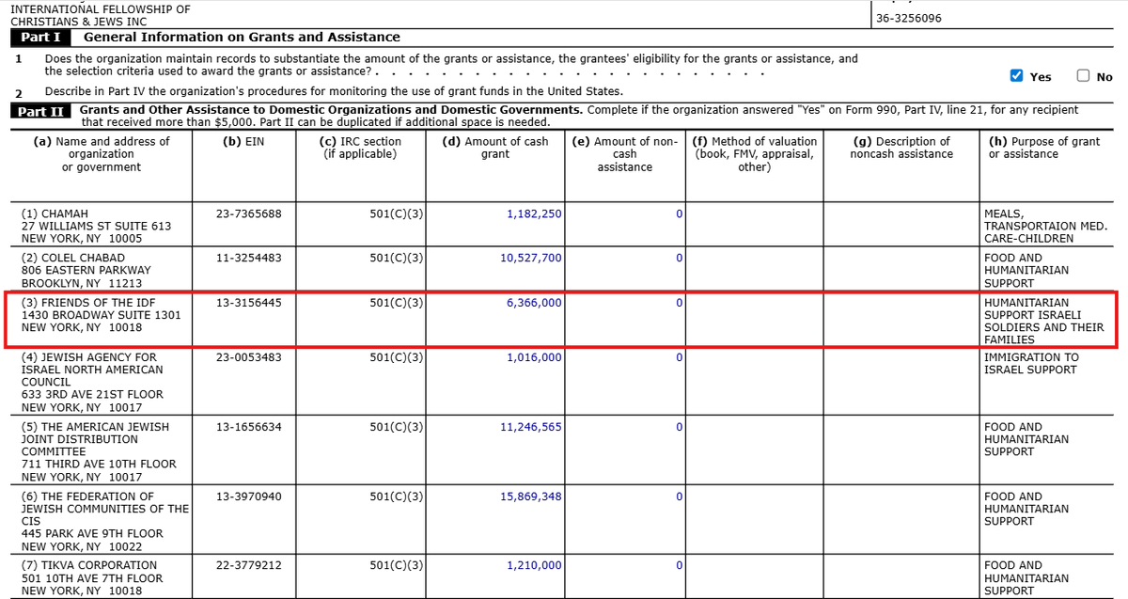This screenshot has height=599, width=1128.
Task: Select EIN 23-7365688
Action: tap(248, 213)
